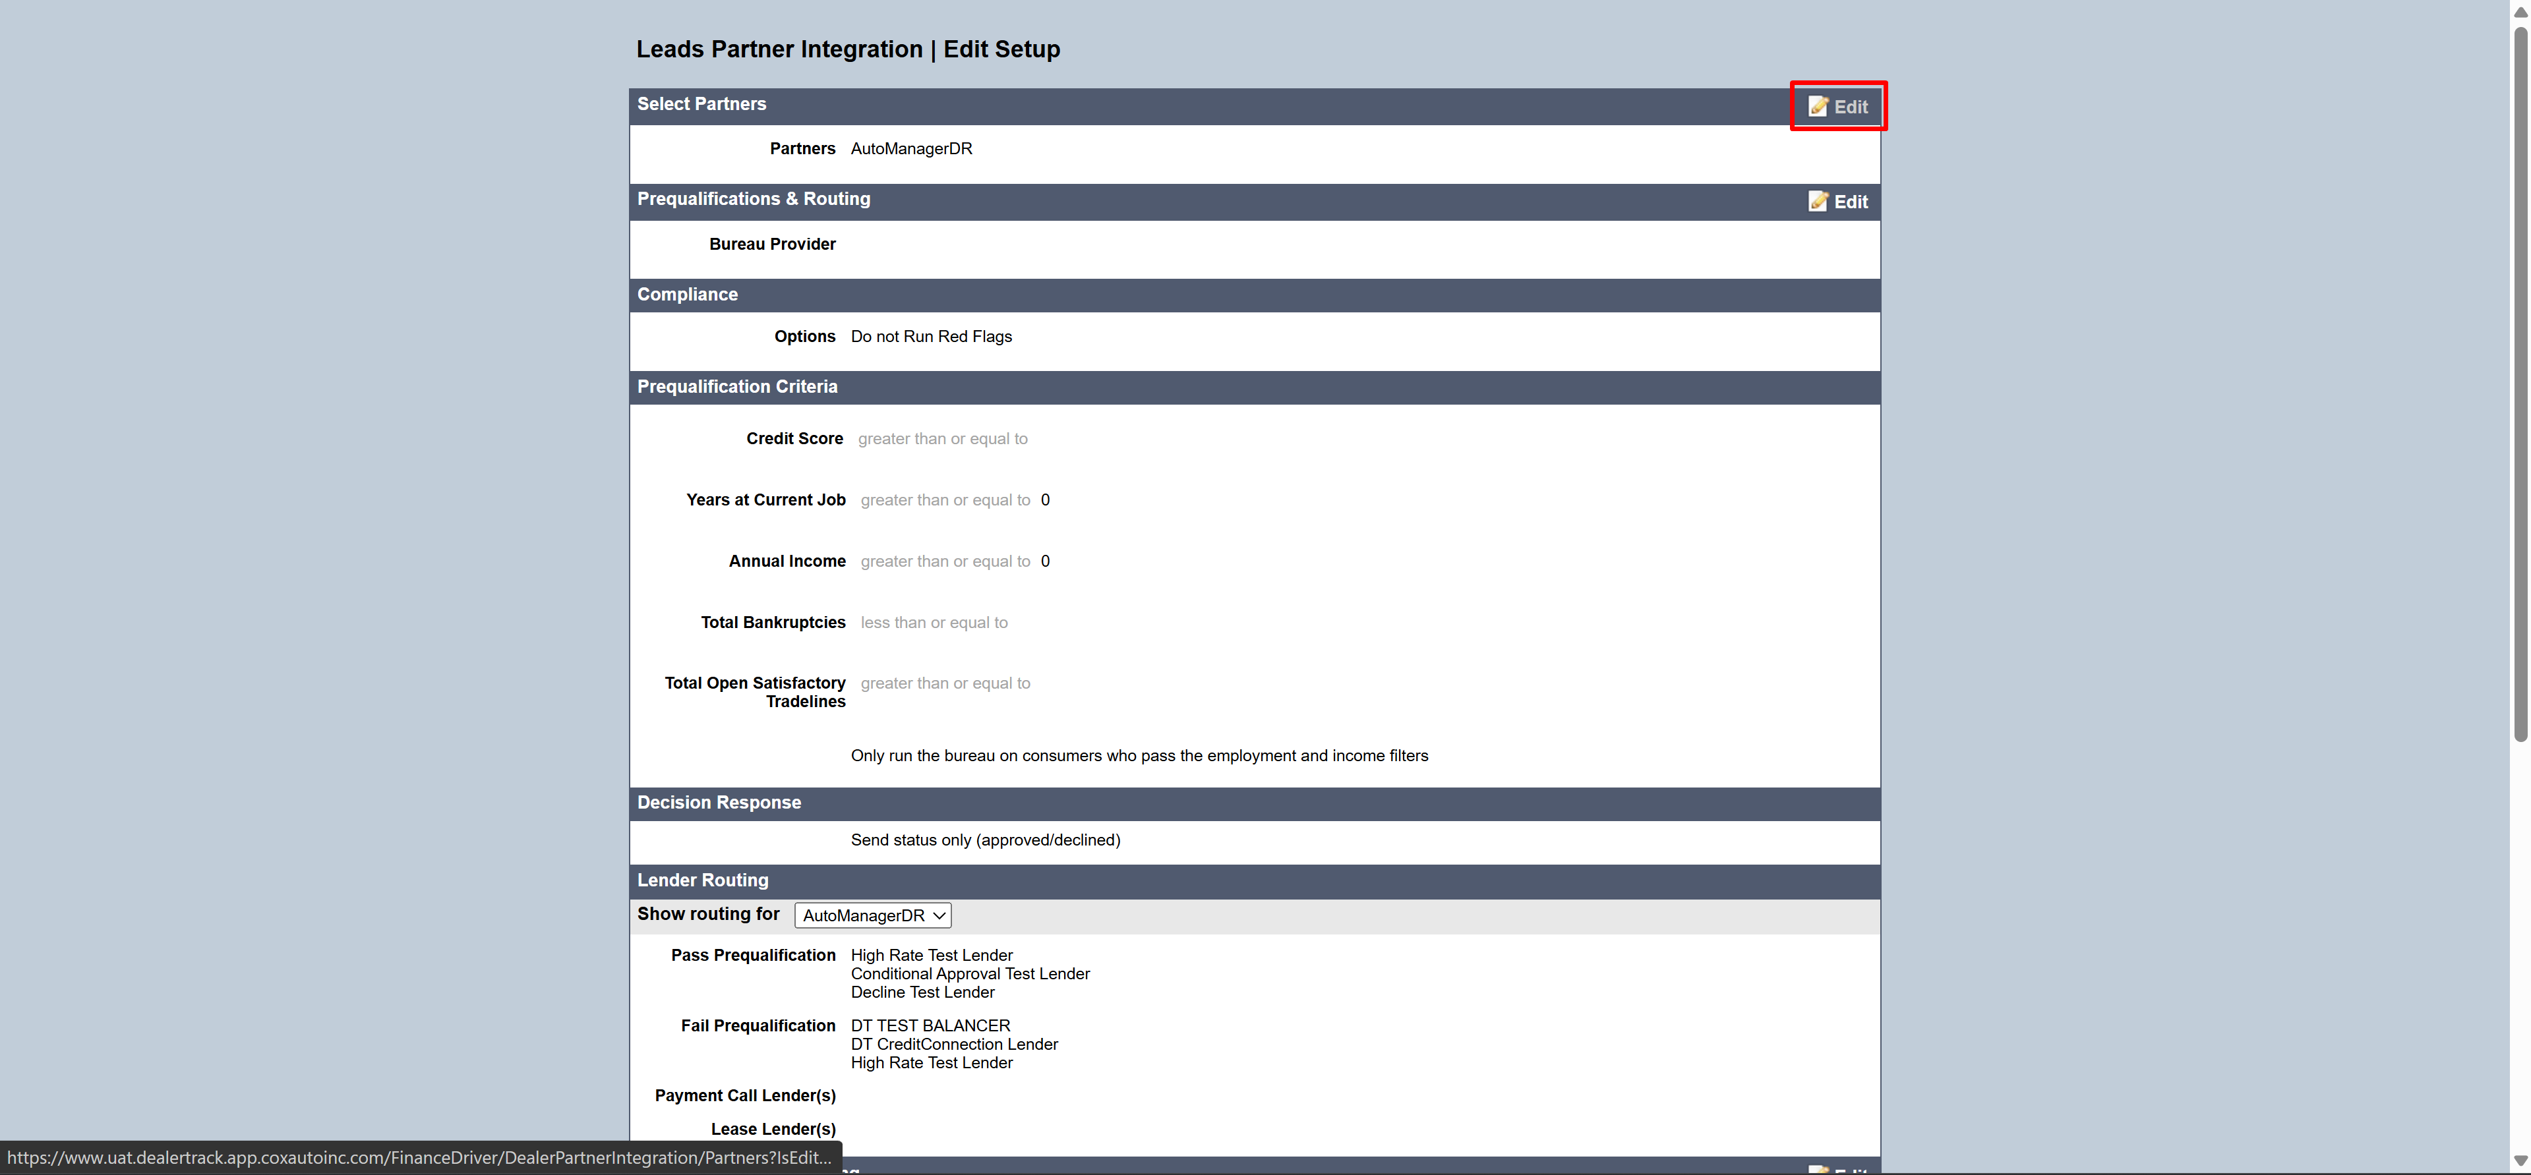The width and height of the screenshot is (2531, 1175).
Task: Click the Credit Score label
Action: [x=794, y=438]
